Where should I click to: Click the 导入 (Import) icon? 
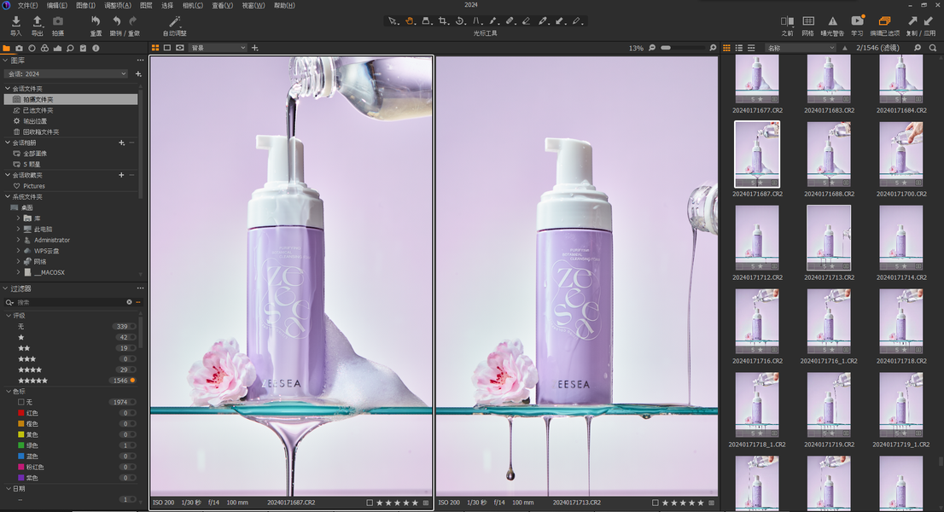pyautogui.click(x=16, y=21)
